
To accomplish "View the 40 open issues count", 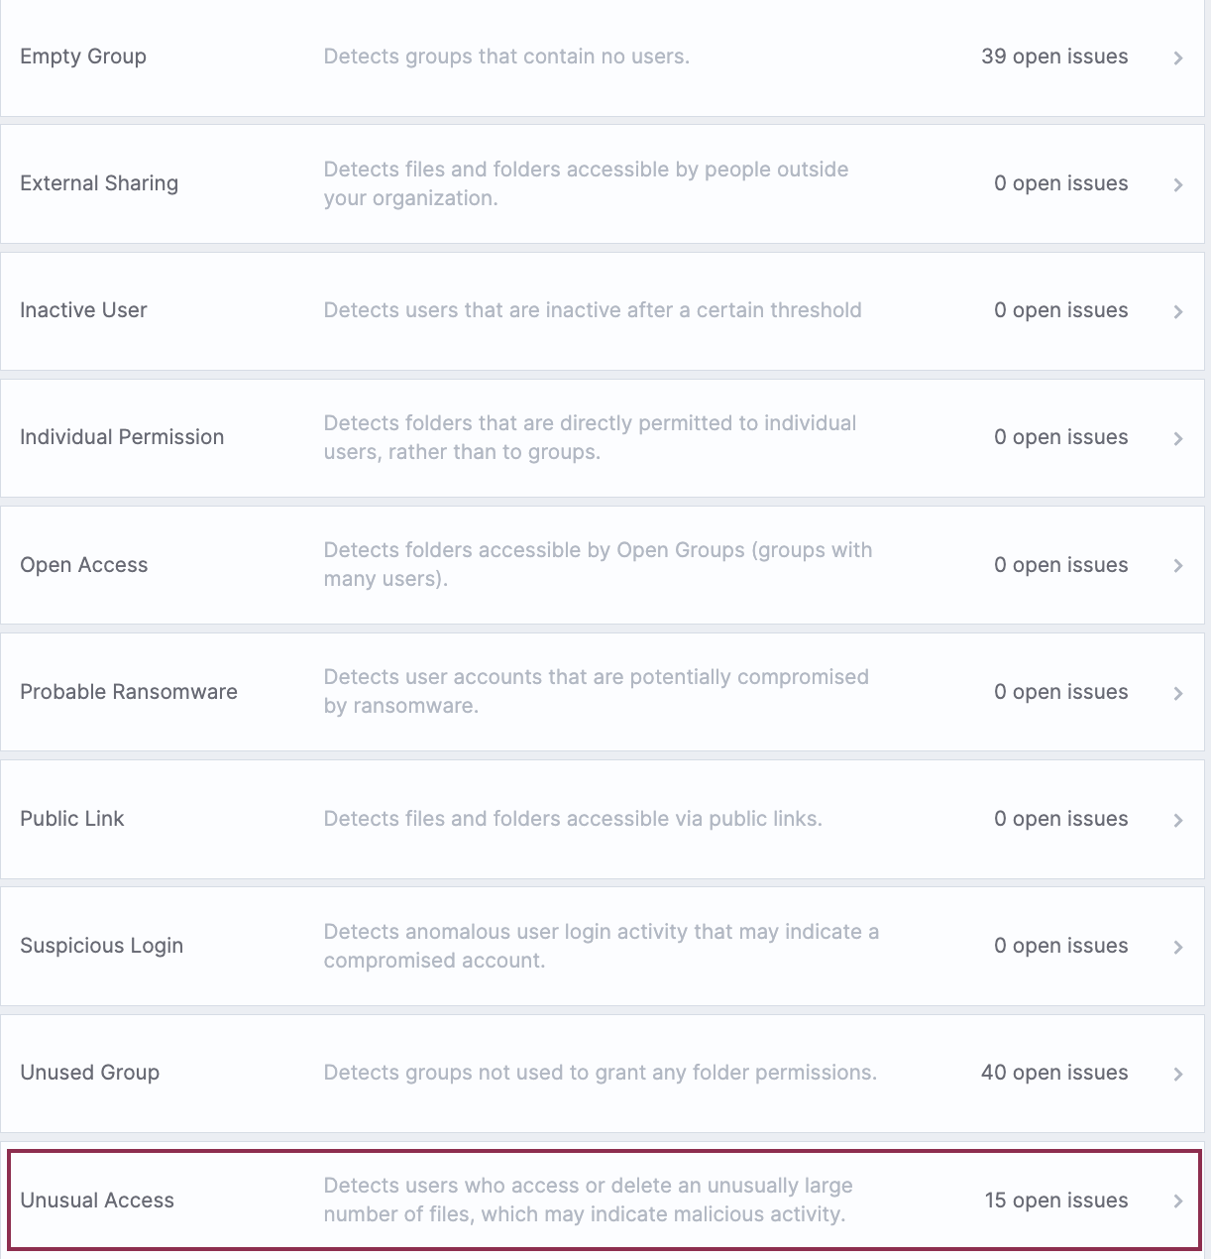I will pyautogui.click(x=1054, y=1073).
